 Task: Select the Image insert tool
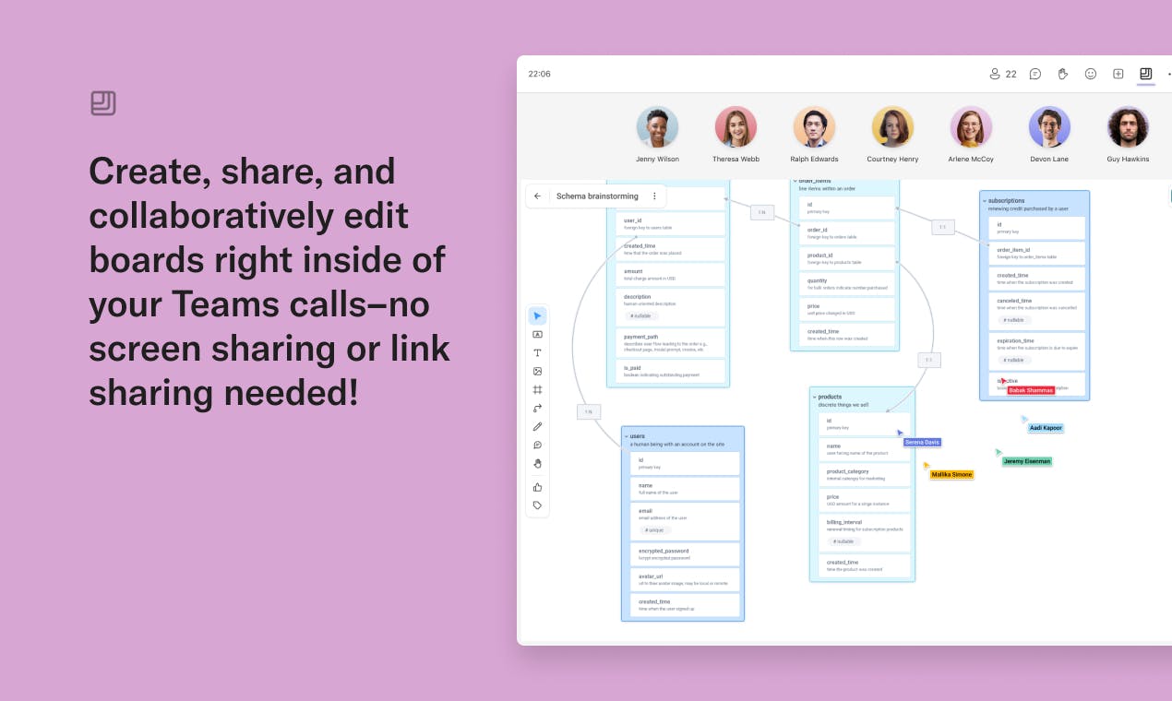(x=537, y=372)
